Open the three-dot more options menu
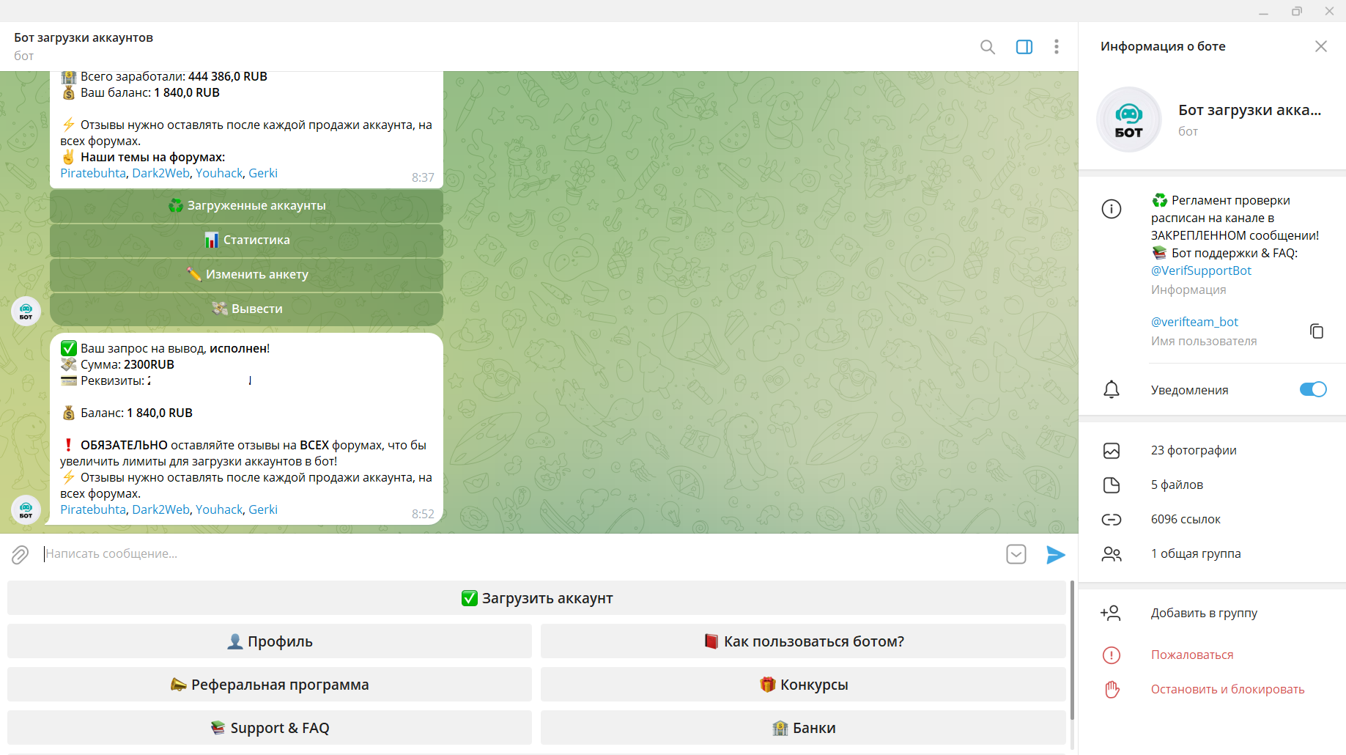 pos(1056,47)
